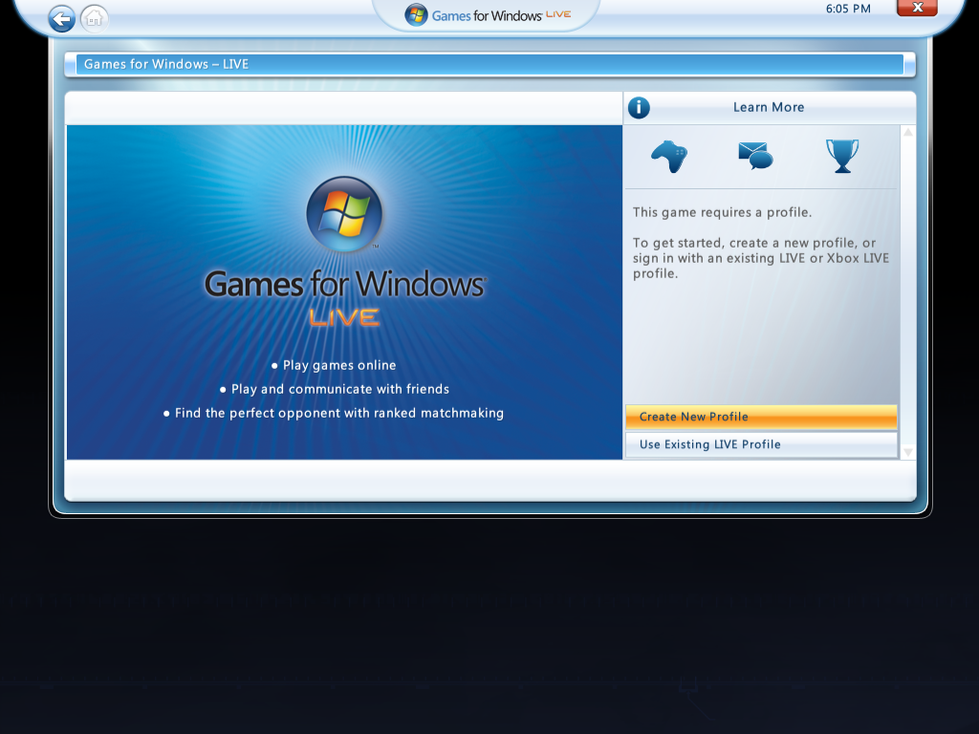Viewport: 979px width, 734px height.
Task: Click the 6:05 PM clock
Action: [848, 9]
